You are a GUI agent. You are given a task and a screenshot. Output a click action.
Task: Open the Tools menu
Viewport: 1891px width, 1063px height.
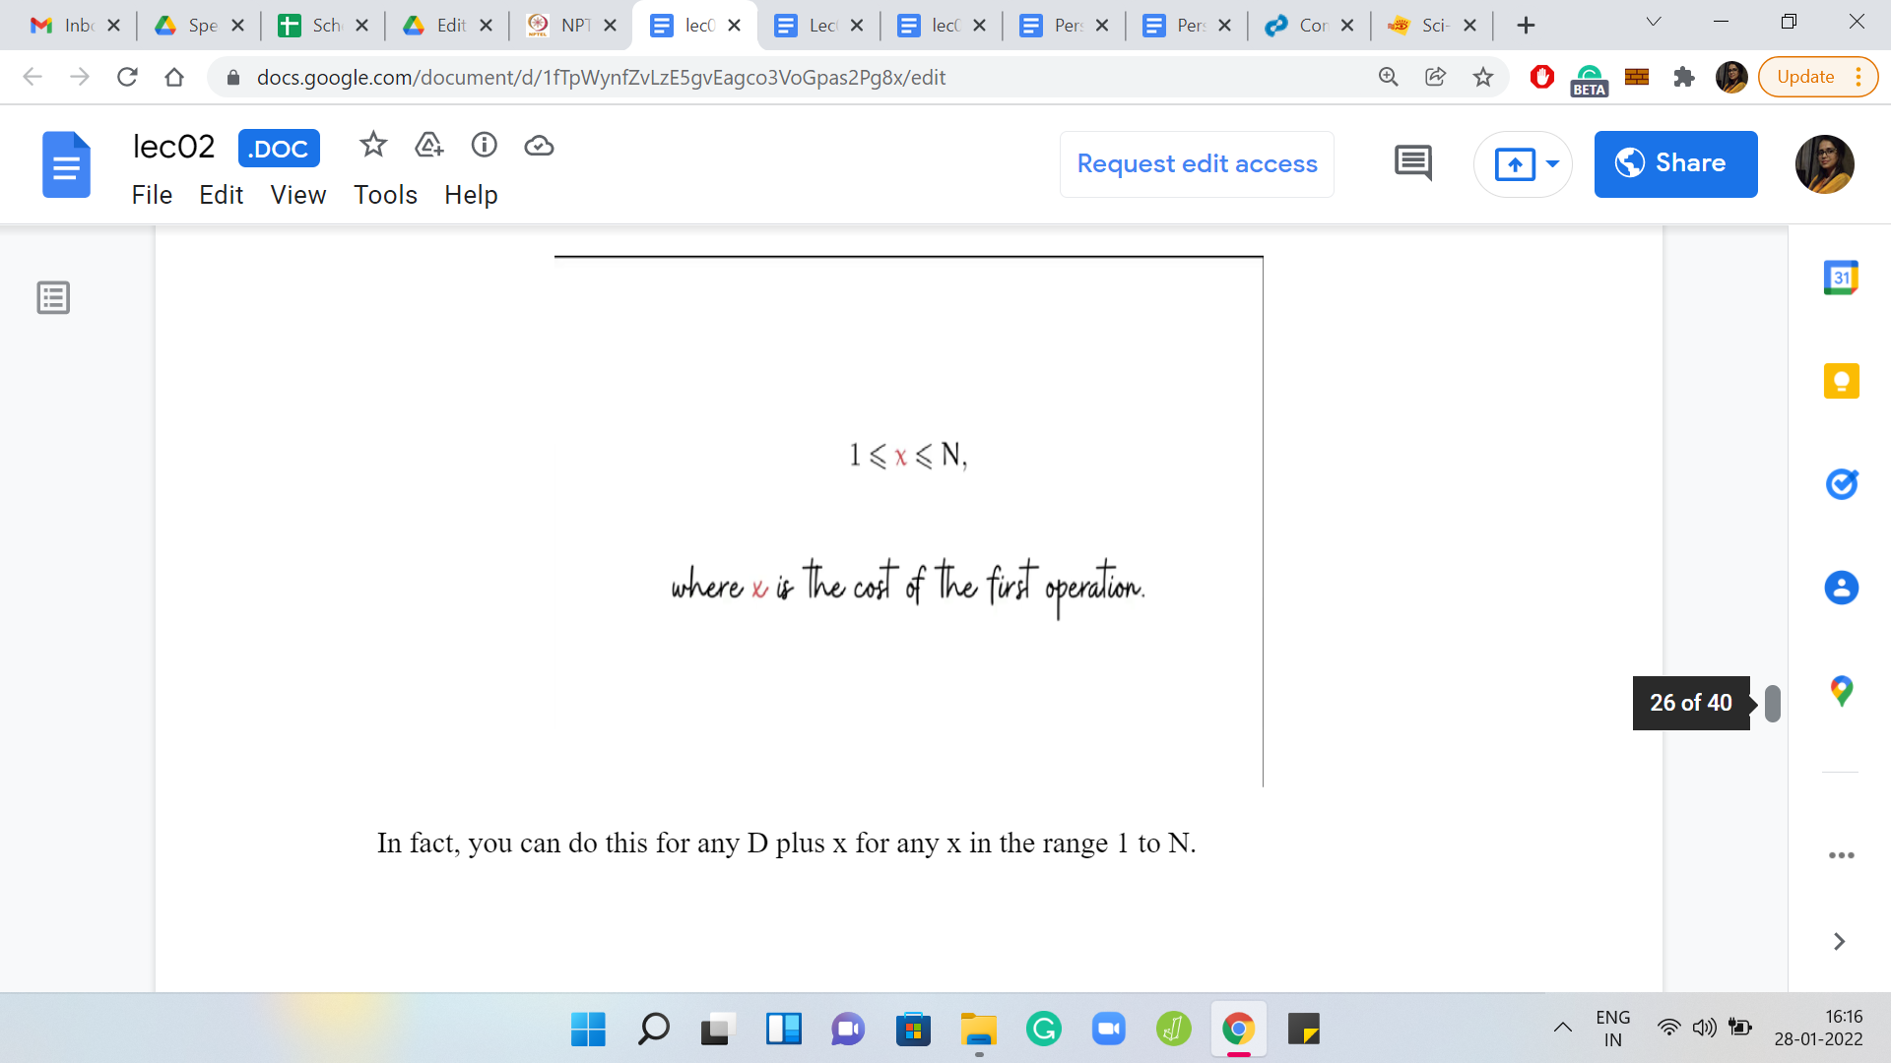tap(385, 195)
